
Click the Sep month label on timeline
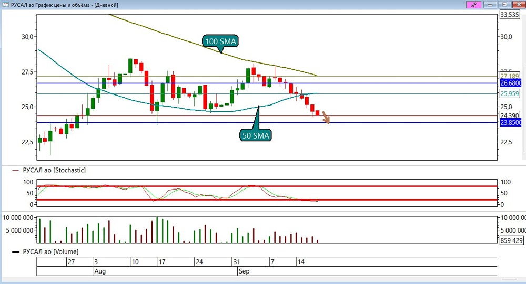[244, 271]
